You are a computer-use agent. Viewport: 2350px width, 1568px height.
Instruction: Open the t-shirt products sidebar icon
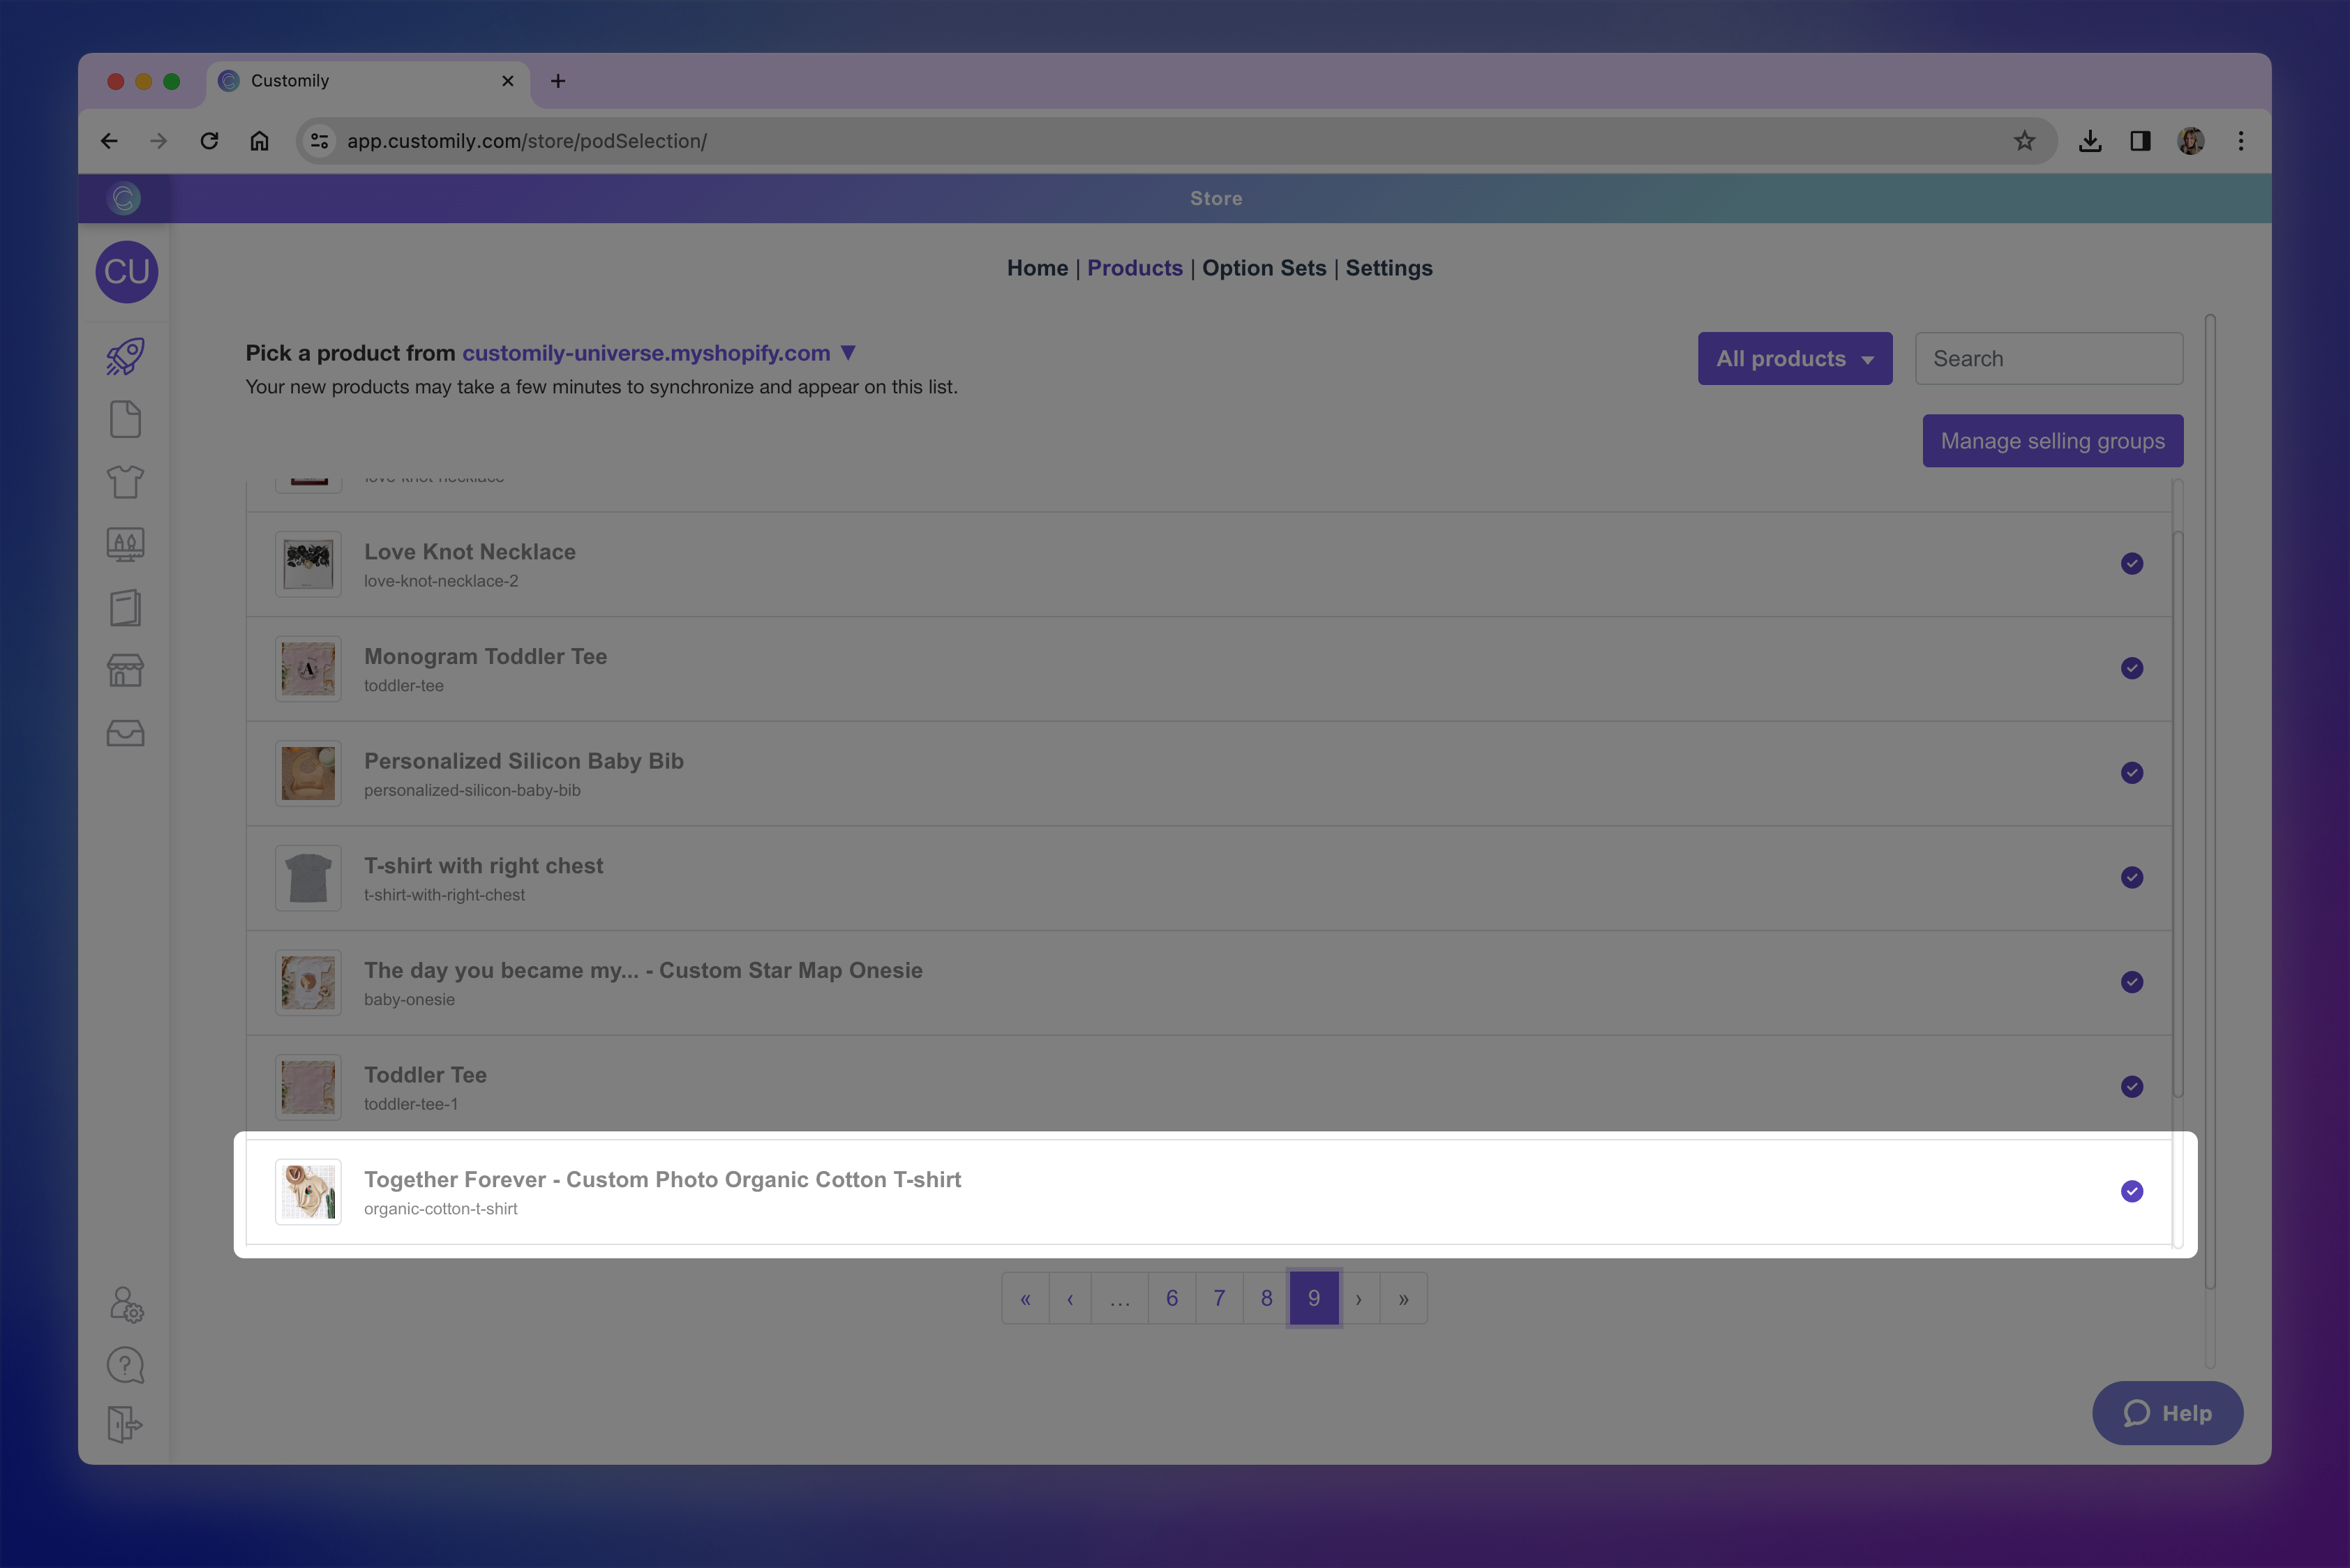pos(125,482)
